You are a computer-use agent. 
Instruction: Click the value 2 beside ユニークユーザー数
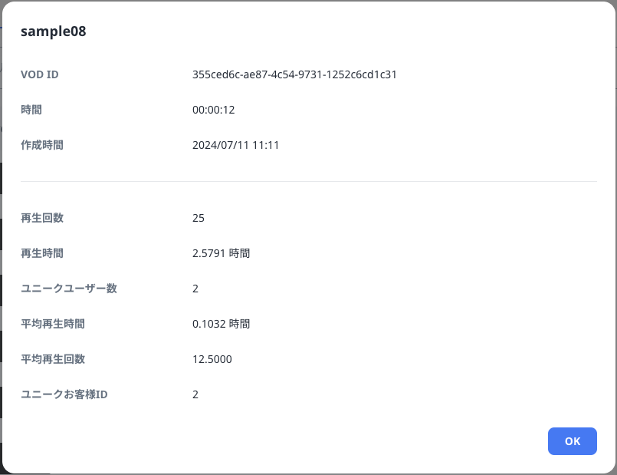point(195,289)
